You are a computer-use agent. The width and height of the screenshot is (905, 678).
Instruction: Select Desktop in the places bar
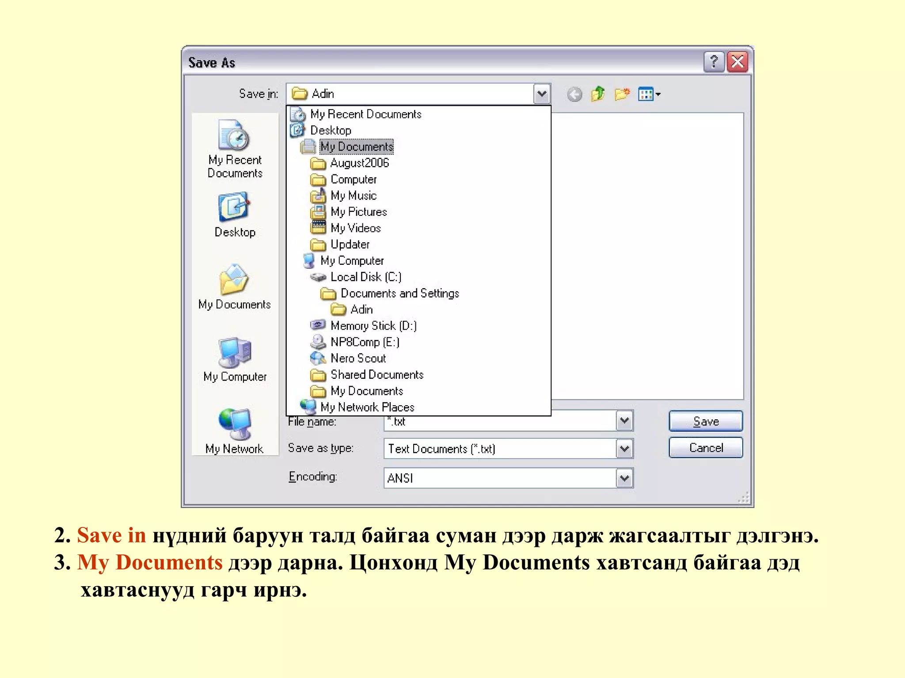pyautogui.click(x=235, y=215)
